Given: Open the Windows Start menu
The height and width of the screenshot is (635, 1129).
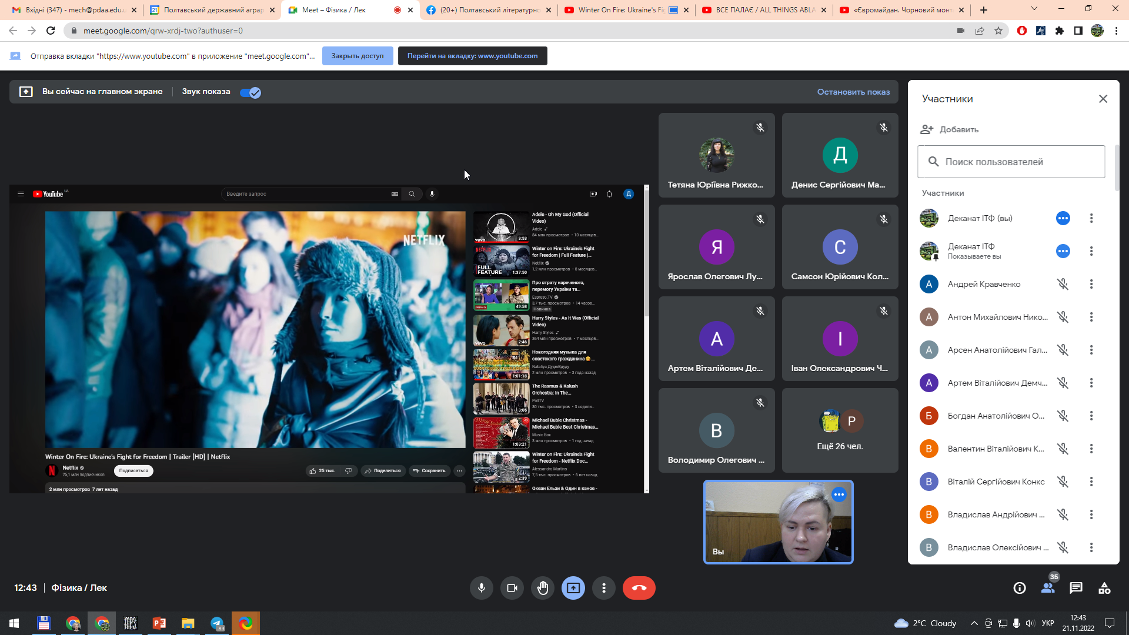Looking at the screenshot, I should pyautogui.click(x=14, y=623).
